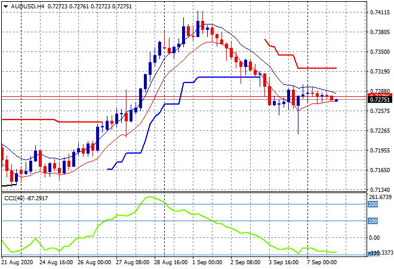The image size is (394, 269).
Task: Click the 24 Aug 16:00 time label
Action: (56, 262)
